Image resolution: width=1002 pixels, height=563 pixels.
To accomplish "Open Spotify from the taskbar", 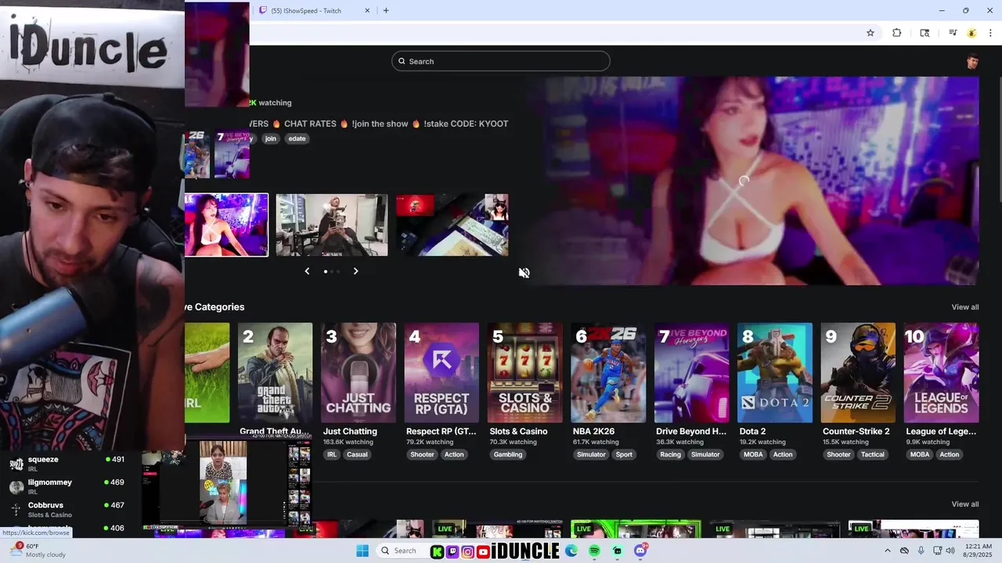I will coord(594,551).
